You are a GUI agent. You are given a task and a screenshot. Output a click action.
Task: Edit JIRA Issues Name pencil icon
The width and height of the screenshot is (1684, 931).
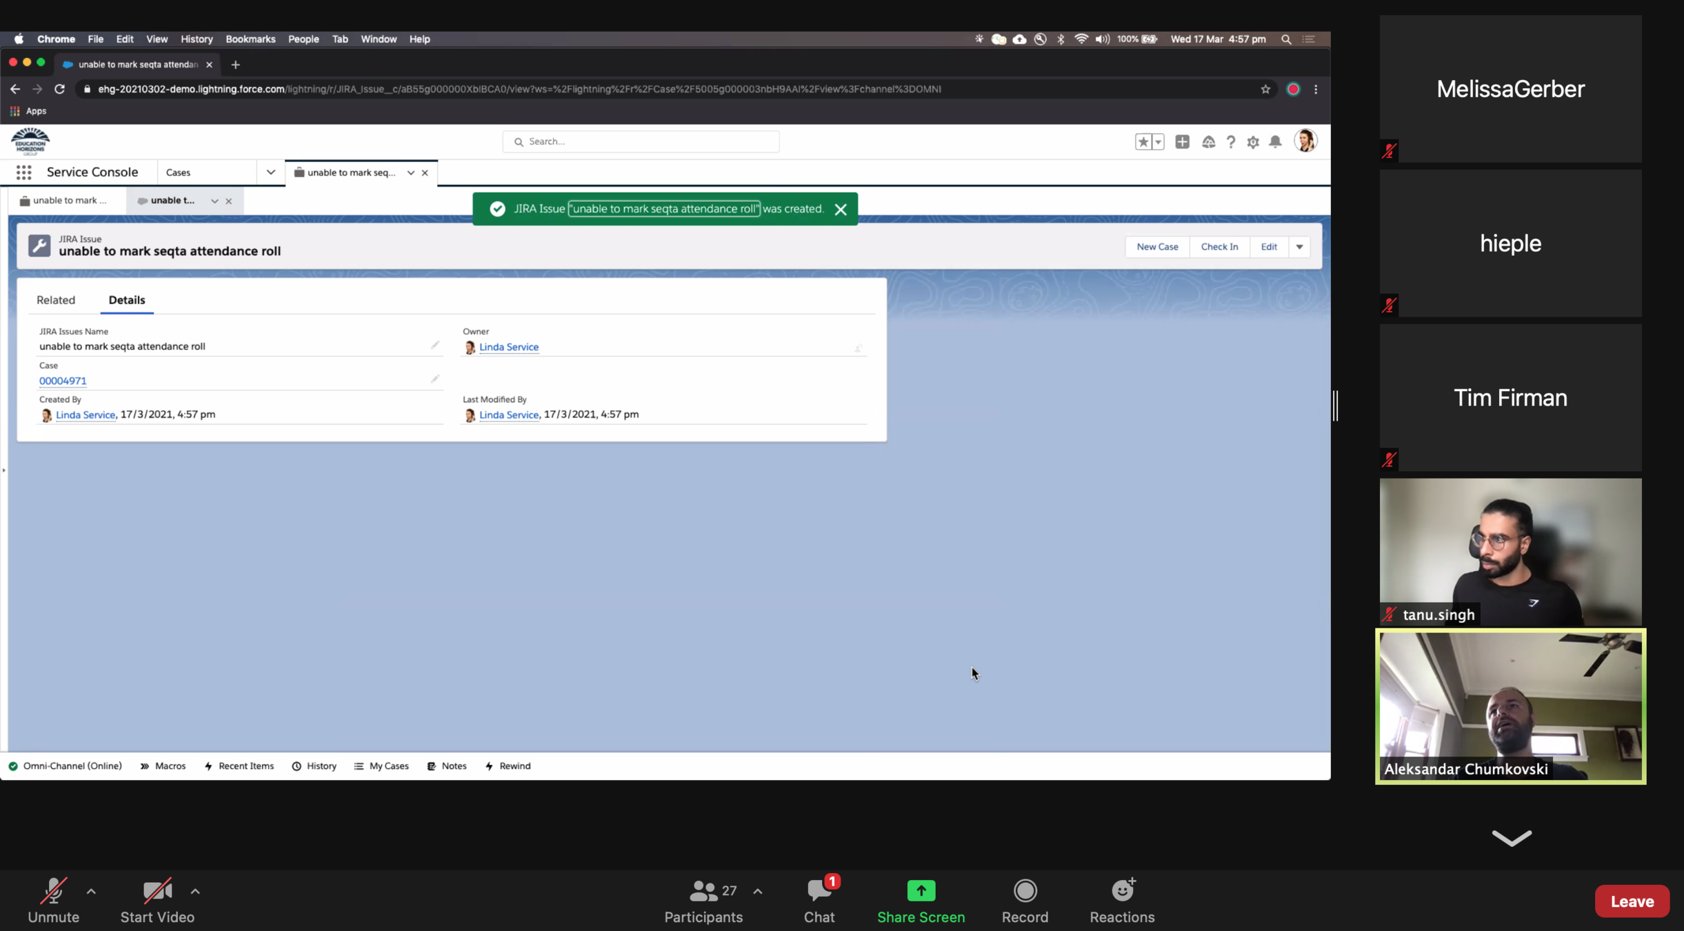(x=434, y=345)
